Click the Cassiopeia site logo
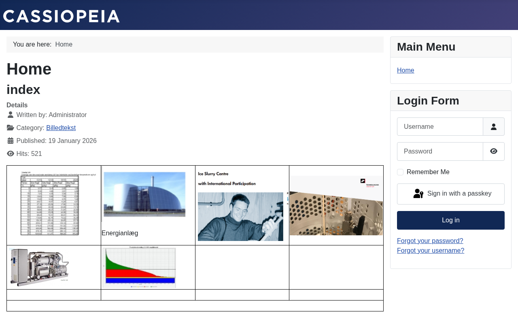This screenshot has height=324, width=518. [x=62, y=16]
